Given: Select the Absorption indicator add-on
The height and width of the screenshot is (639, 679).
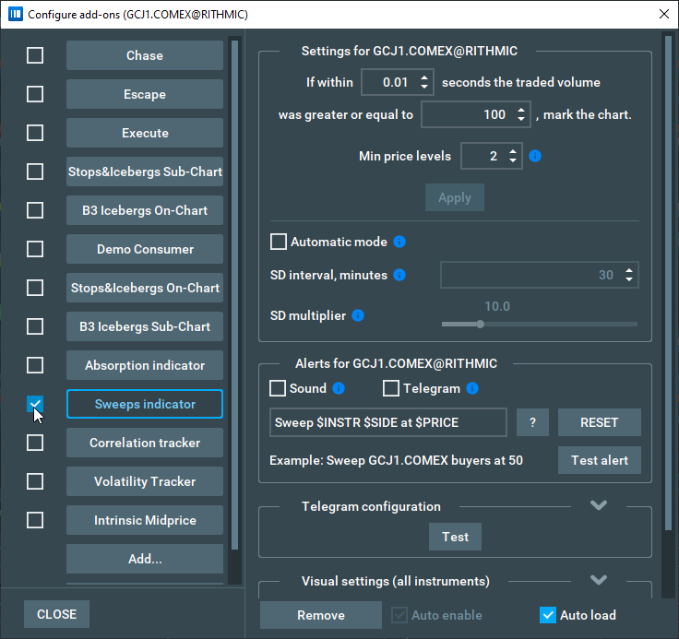Looking at the screenshot, I should (x=145, y=365).
